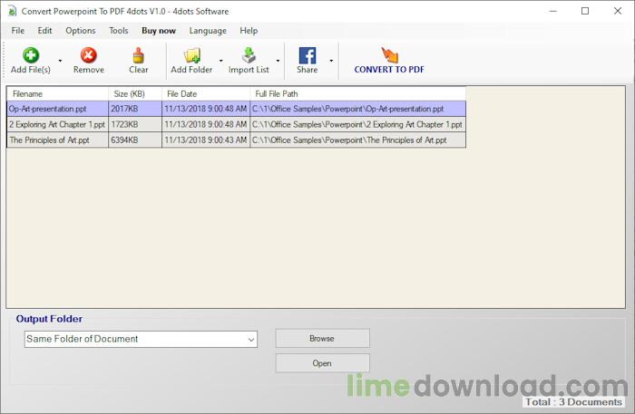Click the application icon in title bar

point(13,11)
